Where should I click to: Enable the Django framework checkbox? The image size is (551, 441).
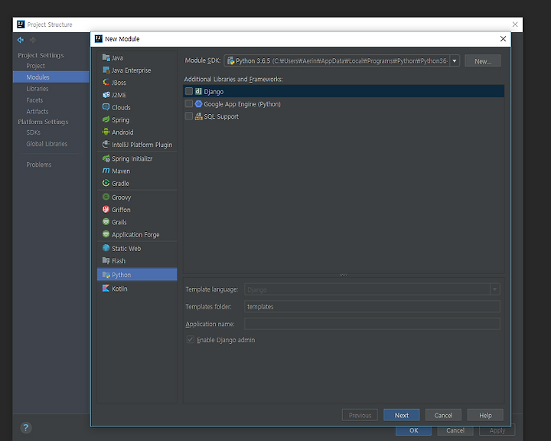pyautogui.click(x=189, y=91)
